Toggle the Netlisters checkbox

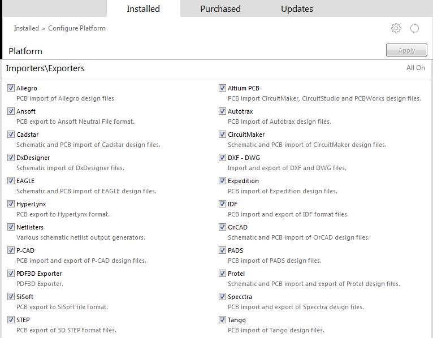(11, 227)
